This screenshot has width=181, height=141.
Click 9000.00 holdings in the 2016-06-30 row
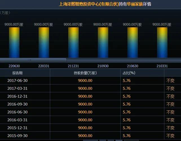click(x=85, y=112)
